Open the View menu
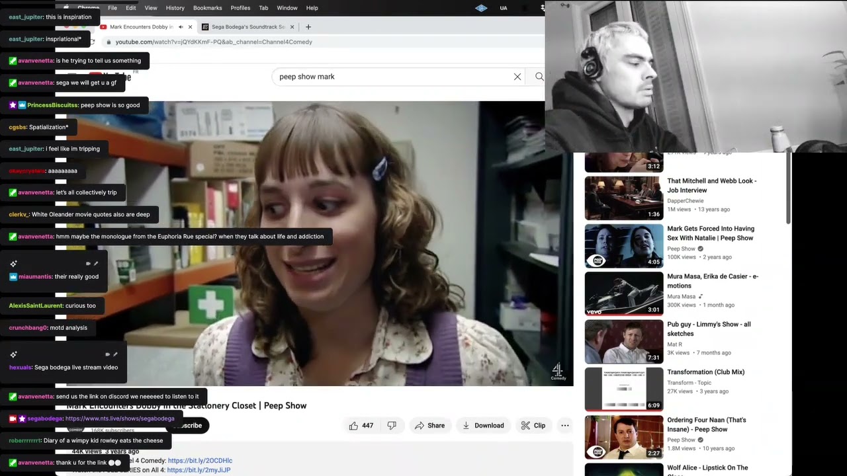The width and height of the screenshot is (847, 476). click(x=151, y=8)
